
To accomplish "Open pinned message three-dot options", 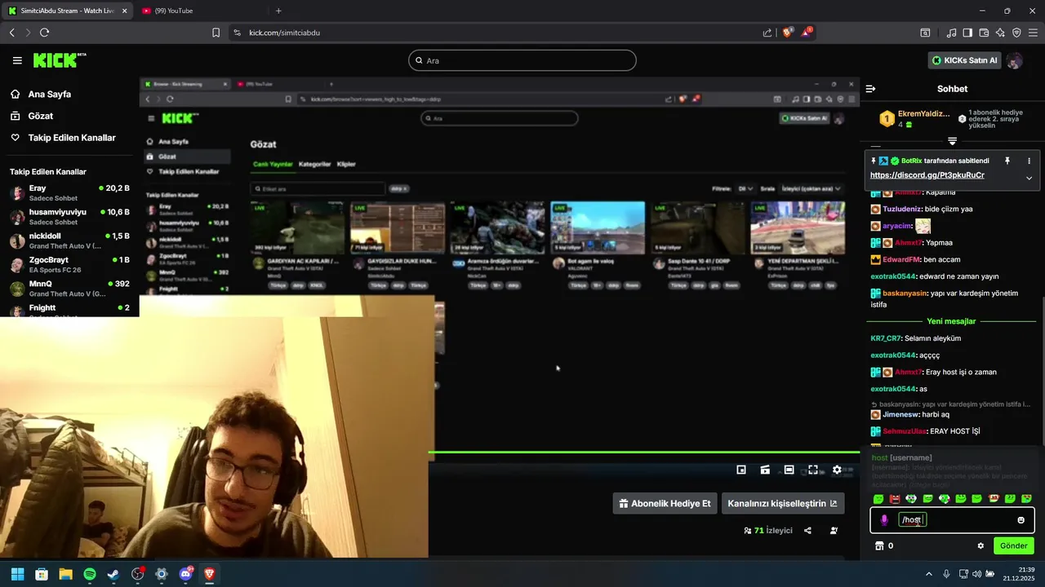I will coord(1029,161).
